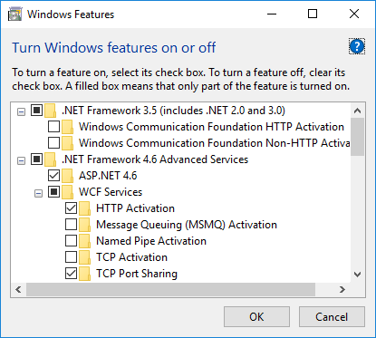This screenshot has width=376, height=338.
Task: Click OK to apply feature changes
Action: [256, 317]
